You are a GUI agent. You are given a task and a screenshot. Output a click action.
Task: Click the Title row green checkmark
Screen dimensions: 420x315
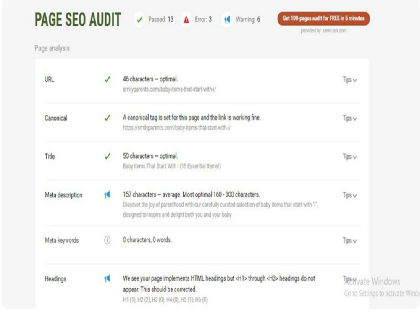107,156
